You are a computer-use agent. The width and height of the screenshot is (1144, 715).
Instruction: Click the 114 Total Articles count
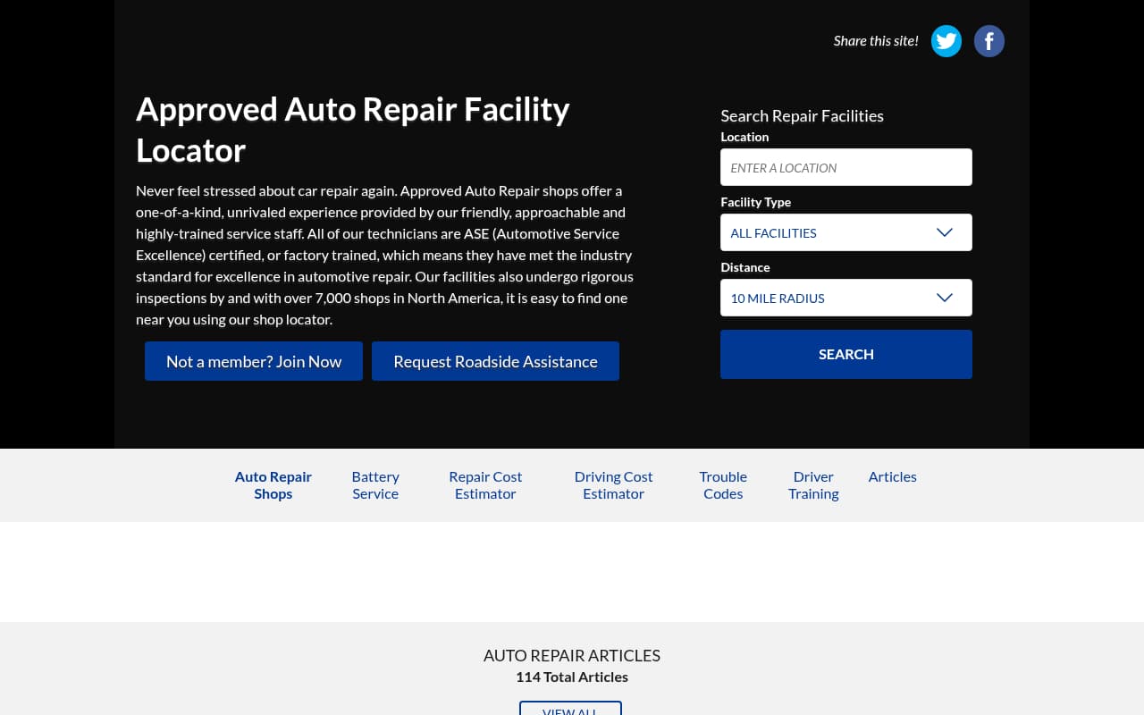tap(571, 676)
